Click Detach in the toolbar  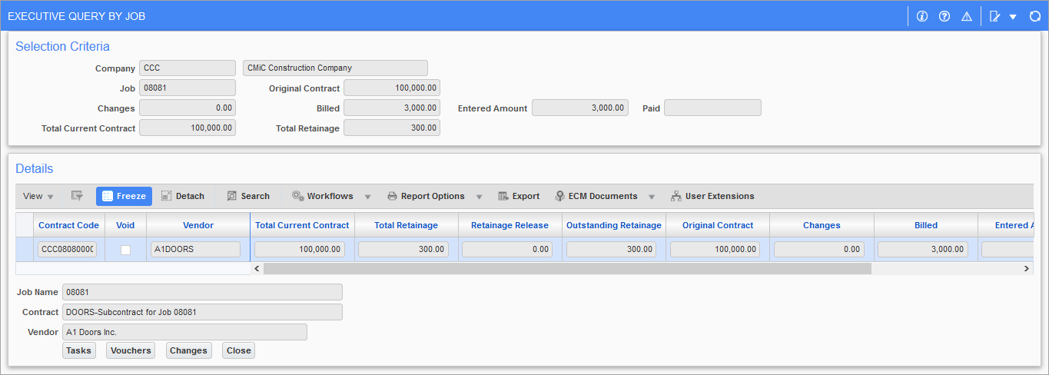(x=183, y=196)
